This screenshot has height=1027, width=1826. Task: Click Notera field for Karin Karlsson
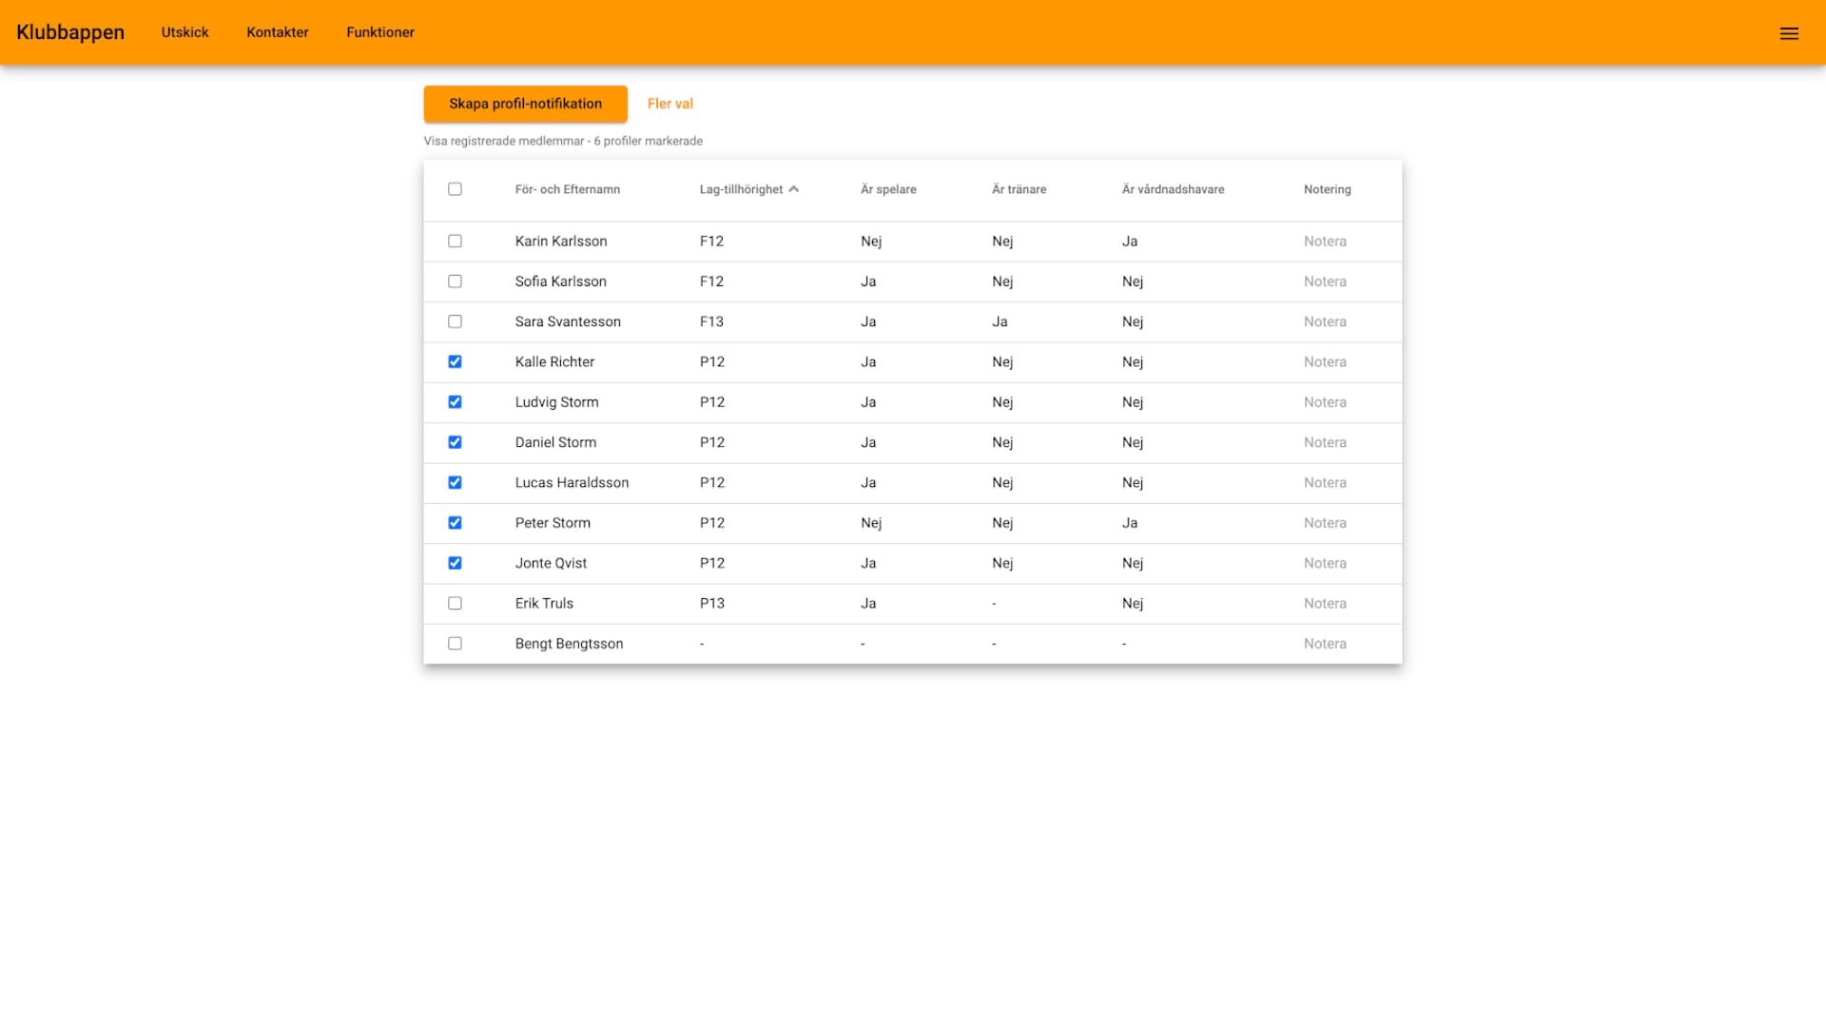[1325, 242]
